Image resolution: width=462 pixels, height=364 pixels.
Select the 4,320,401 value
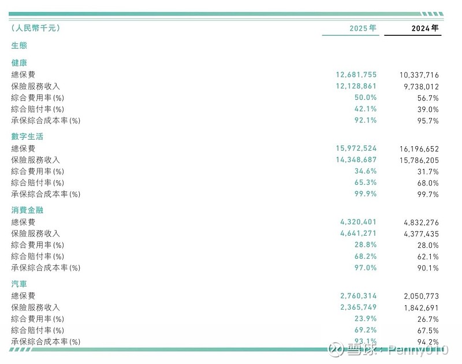(x=358, y=222)
